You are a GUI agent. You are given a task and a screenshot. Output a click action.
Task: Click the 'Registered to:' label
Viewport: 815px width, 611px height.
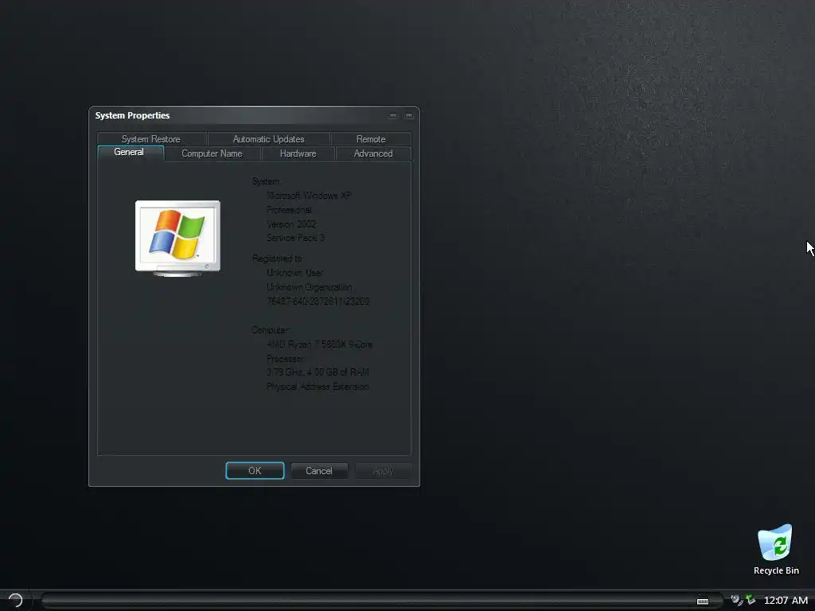(x=277, y=259)
